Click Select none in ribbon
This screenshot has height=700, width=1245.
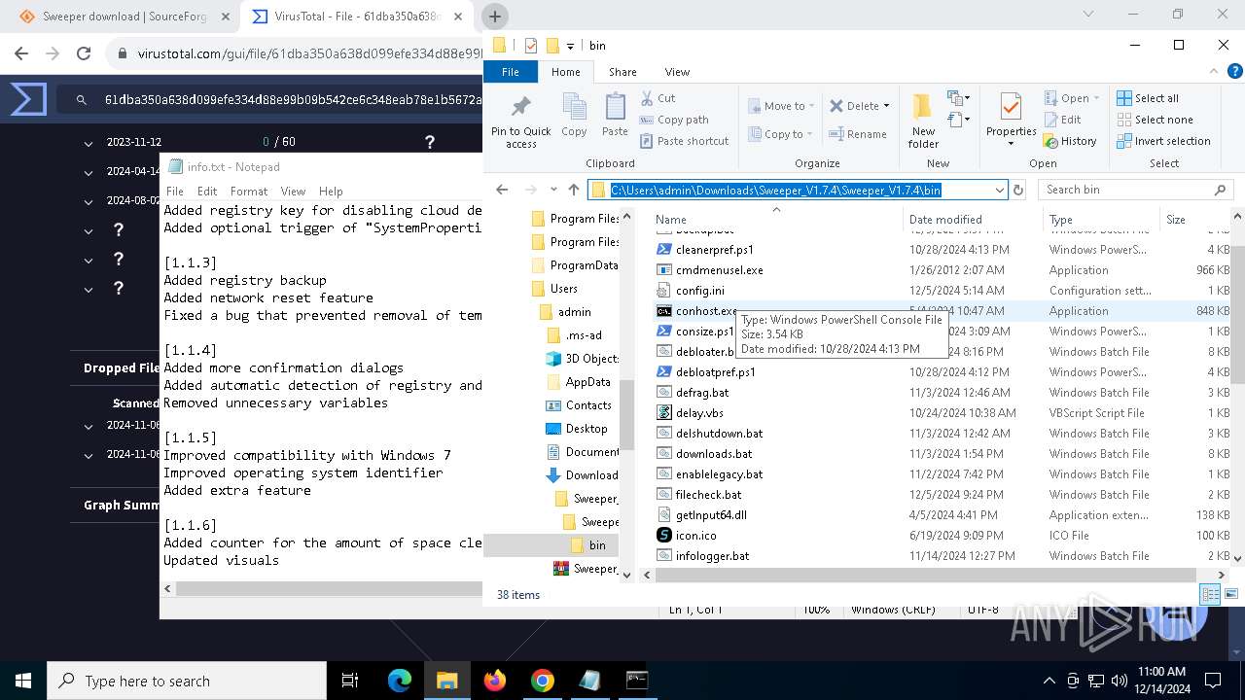coord(1155,120)
